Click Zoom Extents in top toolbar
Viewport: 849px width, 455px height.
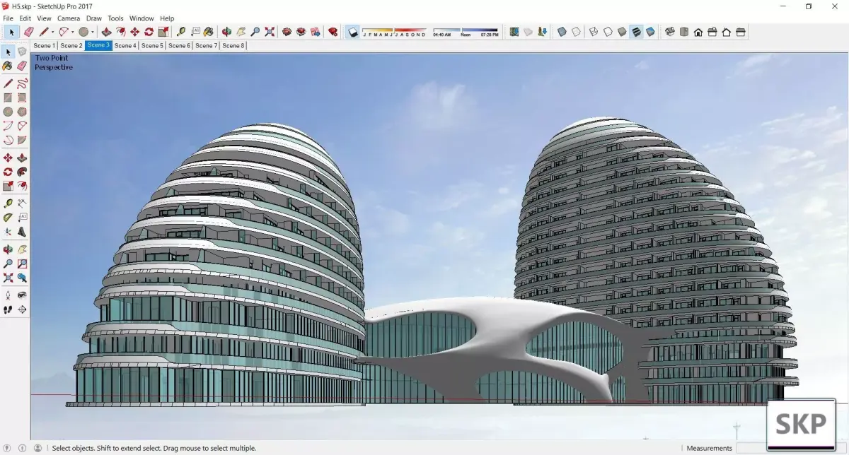pyautogui.click(x=270, y=32)
